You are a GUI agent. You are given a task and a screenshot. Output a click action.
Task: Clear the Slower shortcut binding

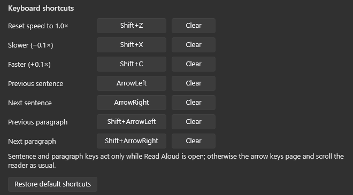(x=194, y=45)
